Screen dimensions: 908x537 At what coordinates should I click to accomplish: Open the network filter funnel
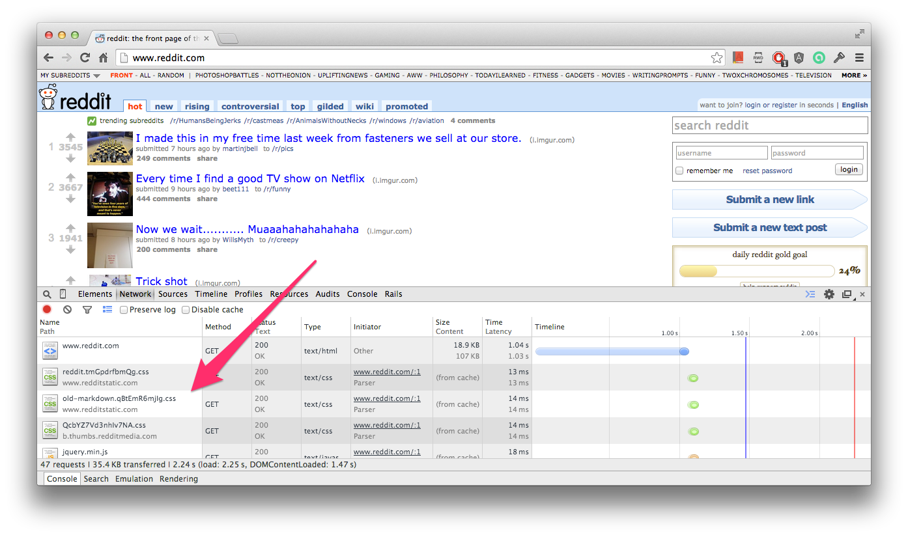click(x=87, y=310)
